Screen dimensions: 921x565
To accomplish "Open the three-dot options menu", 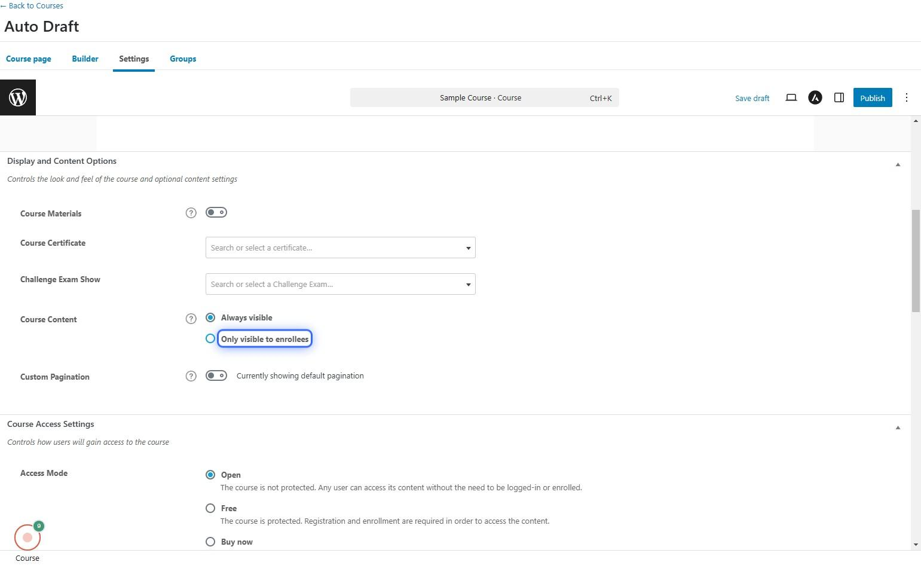I will coord(906,98).
